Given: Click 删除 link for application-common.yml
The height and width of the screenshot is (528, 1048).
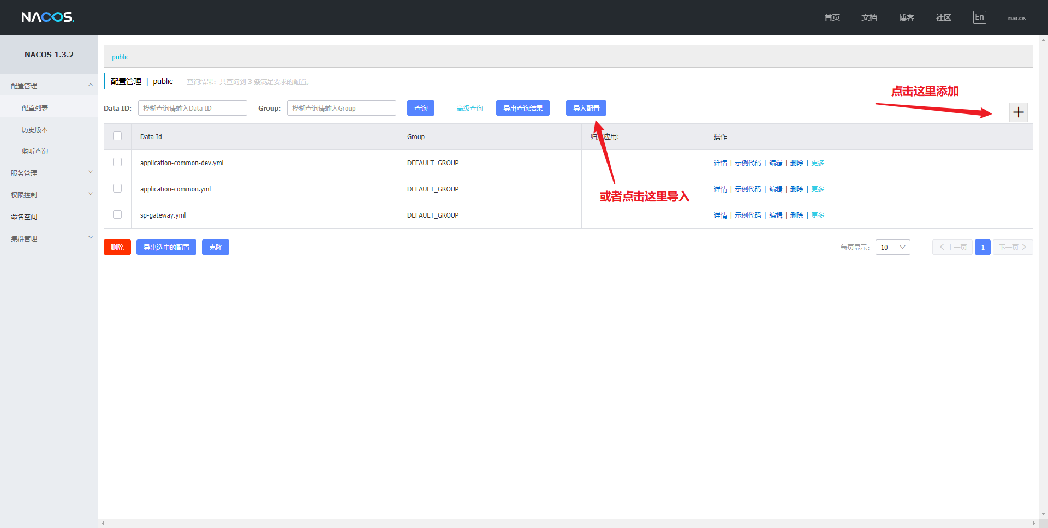Looking at the screenshot, I should (797, 189).
